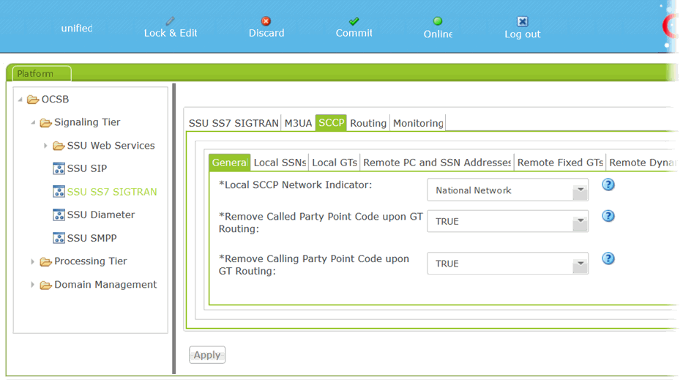Click the Apply button

point(207,354)
